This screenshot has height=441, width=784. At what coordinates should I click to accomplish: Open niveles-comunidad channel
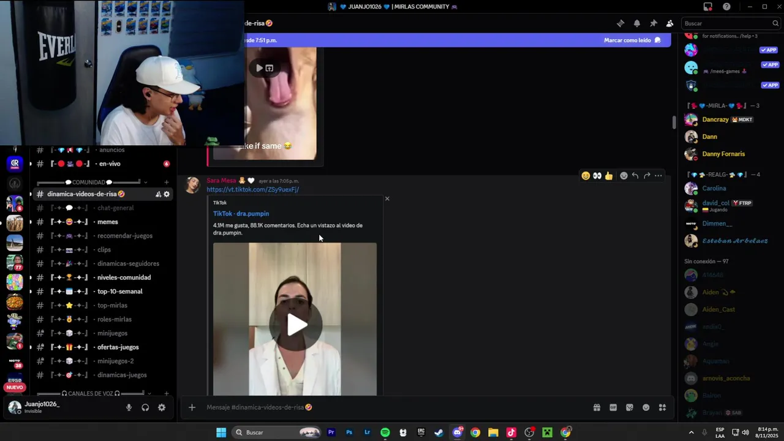click(x=103, y=277)
